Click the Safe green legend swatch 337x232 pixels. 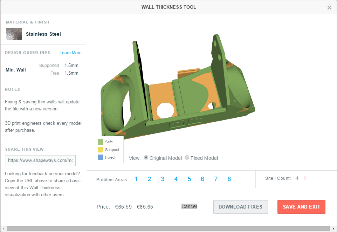[x=101, y=142]
